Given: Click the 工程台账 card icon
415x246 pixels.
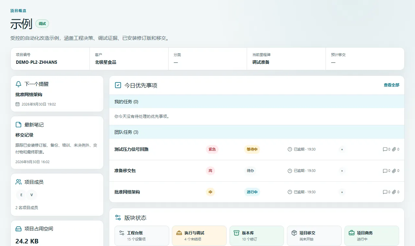Looking at the screenshot, I should [x=122, y=233].
